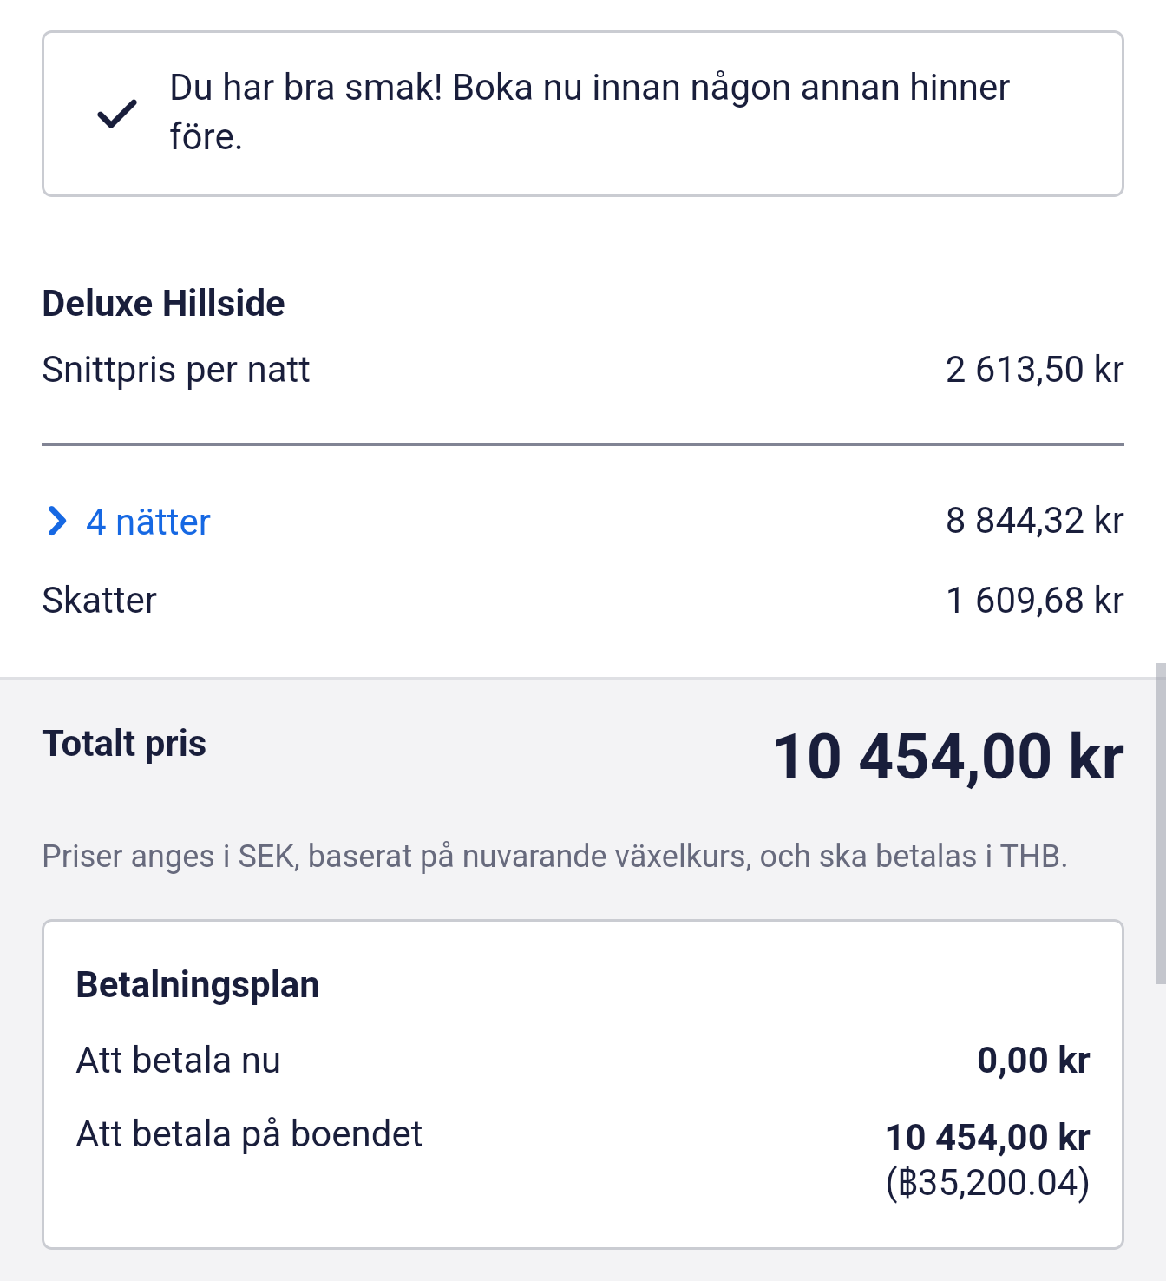Image resolution: width=1166 pixels, height=1281 pixels.
Task: Select the Deluxe Hillside room heading
Action: [163, 304]
